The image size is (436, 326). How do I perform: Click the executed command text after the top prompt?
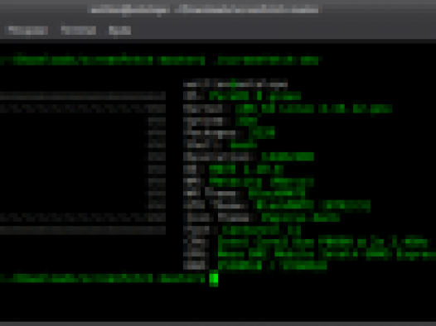pyautogui.click(x=268, y=60)
